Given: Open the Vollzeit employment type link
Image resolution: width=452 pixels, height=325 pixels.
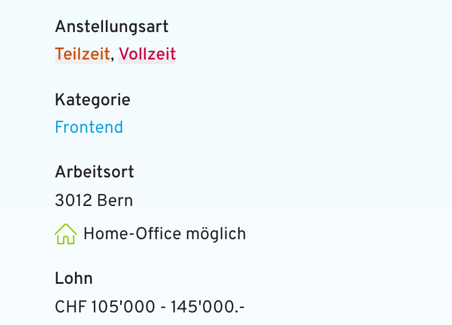Looking at the screenshot, I should tap(147, 54).
